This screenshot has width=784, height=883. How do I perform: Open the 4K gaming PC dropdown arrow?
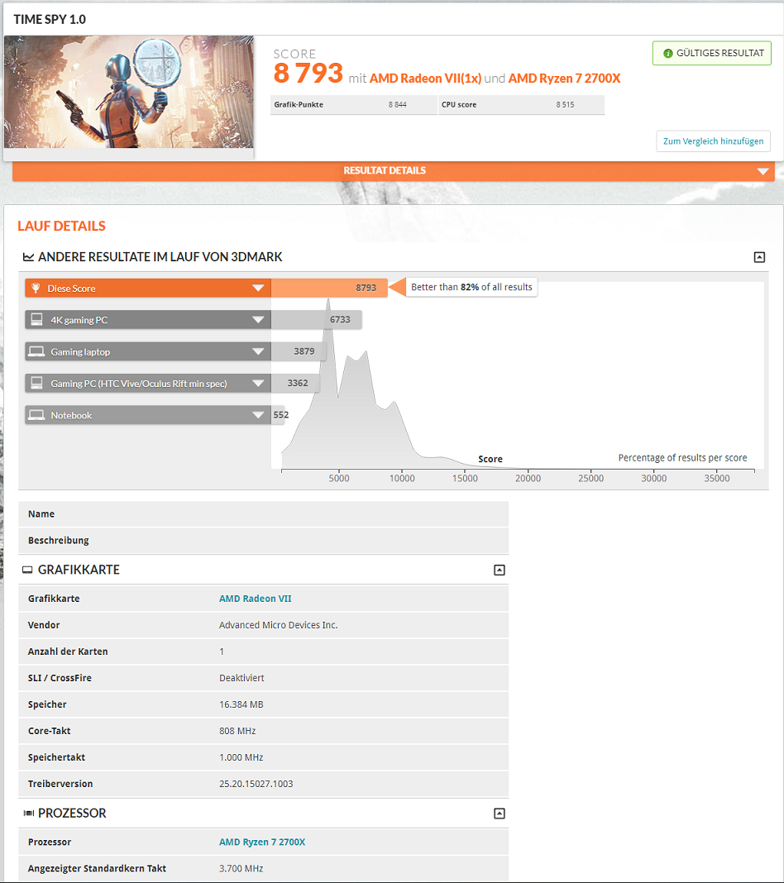coord(258,320)
